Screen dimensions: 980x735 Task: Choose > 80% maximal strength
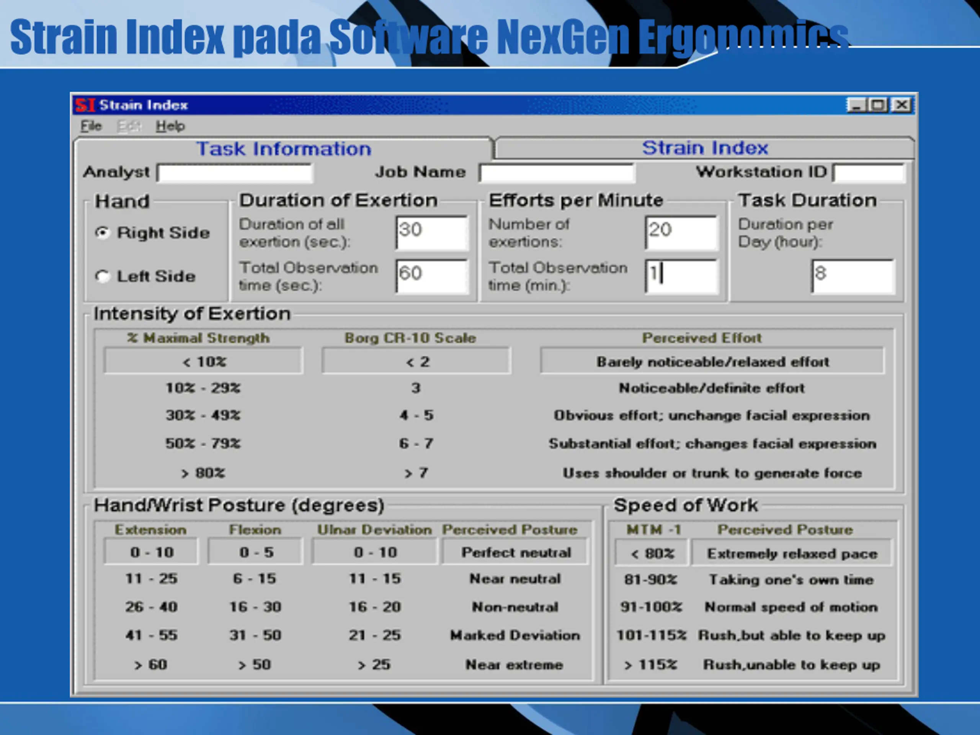point(203,473)
